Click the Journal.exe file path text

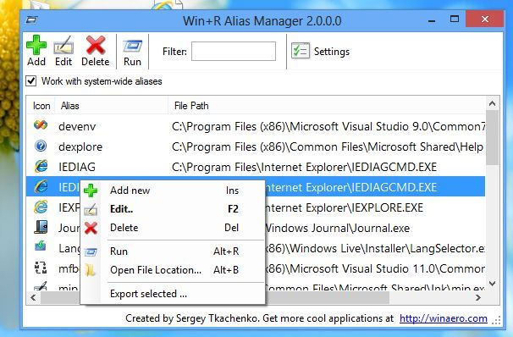pos(337,228)
